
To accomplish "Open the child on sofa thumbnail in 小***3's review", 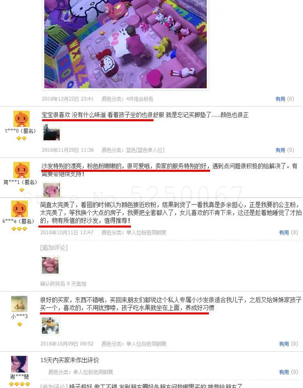I will (50, 326).
